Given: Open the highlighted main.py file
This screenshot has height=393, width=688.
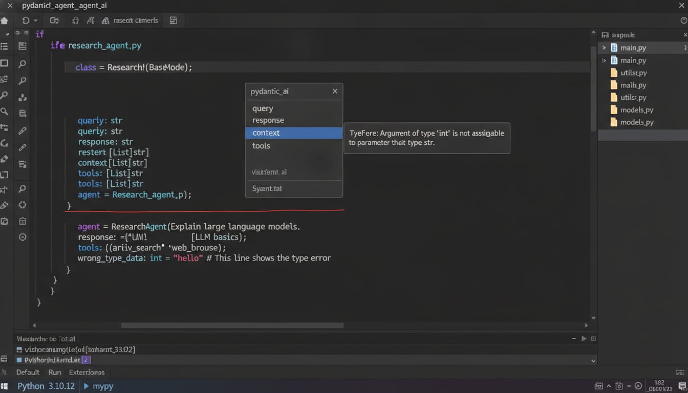Looking at the screenshot, I should tap(643, 48).
